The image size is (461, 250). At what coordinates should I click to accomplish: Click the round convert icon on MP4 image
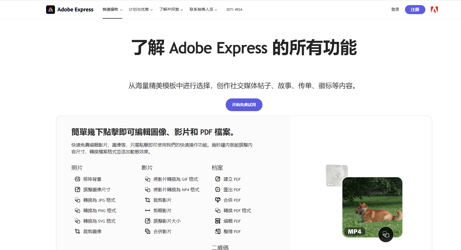click(386, 234)
